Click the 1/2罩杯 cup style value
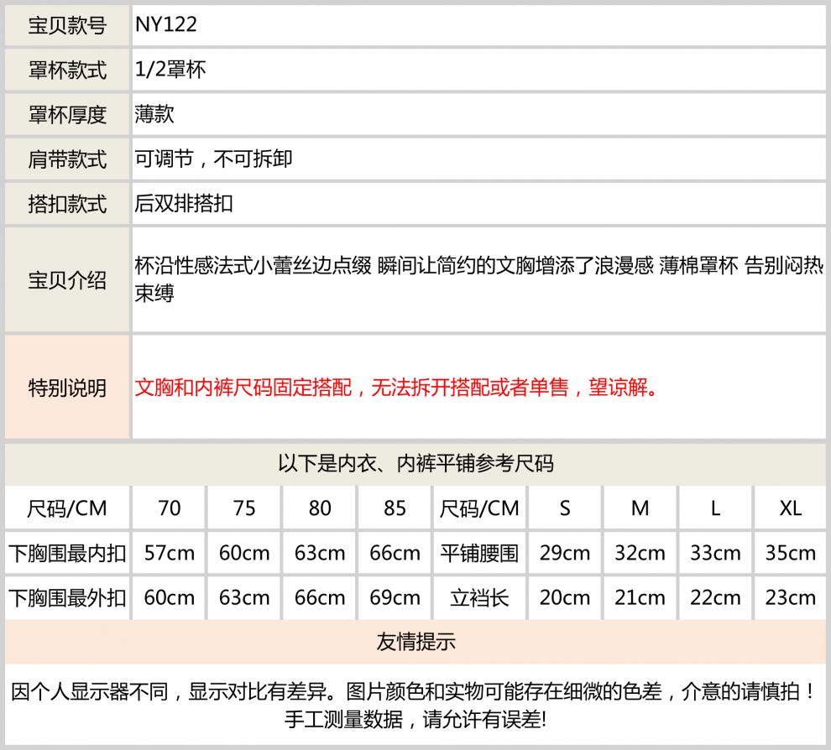The height and width of the screenshot is (750, 831). [x=170, y=70]
